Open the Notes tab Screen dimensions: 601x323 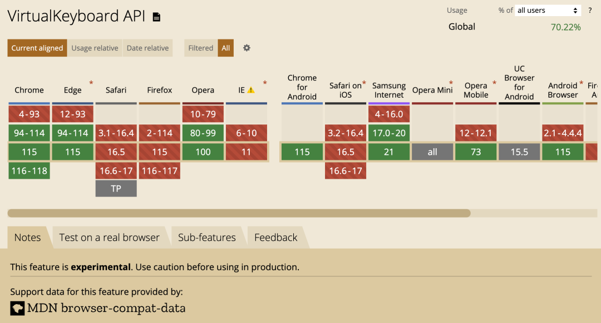[x=28, y=238]
